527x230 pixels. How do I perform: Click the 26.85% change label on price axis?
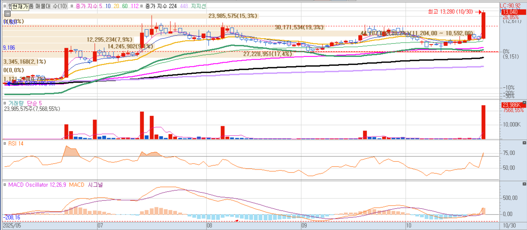point(511,17)
